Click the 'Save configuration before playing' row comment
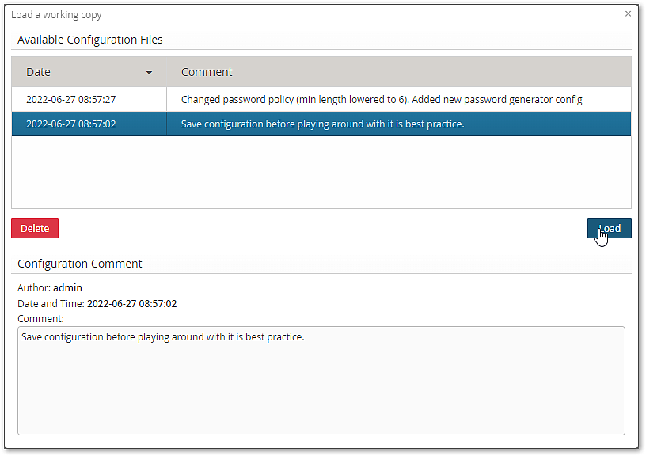 tap(322, 124)
